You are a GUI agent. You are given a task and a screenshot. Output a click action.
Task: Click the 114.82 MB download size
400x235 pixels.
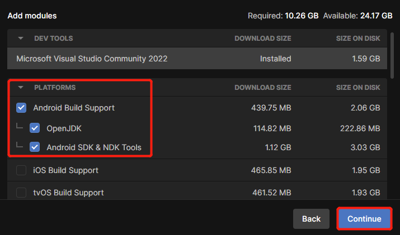coord(272,128)
